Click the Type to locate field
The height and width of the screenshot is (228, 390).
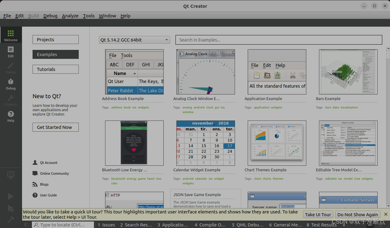click(63, 225)
